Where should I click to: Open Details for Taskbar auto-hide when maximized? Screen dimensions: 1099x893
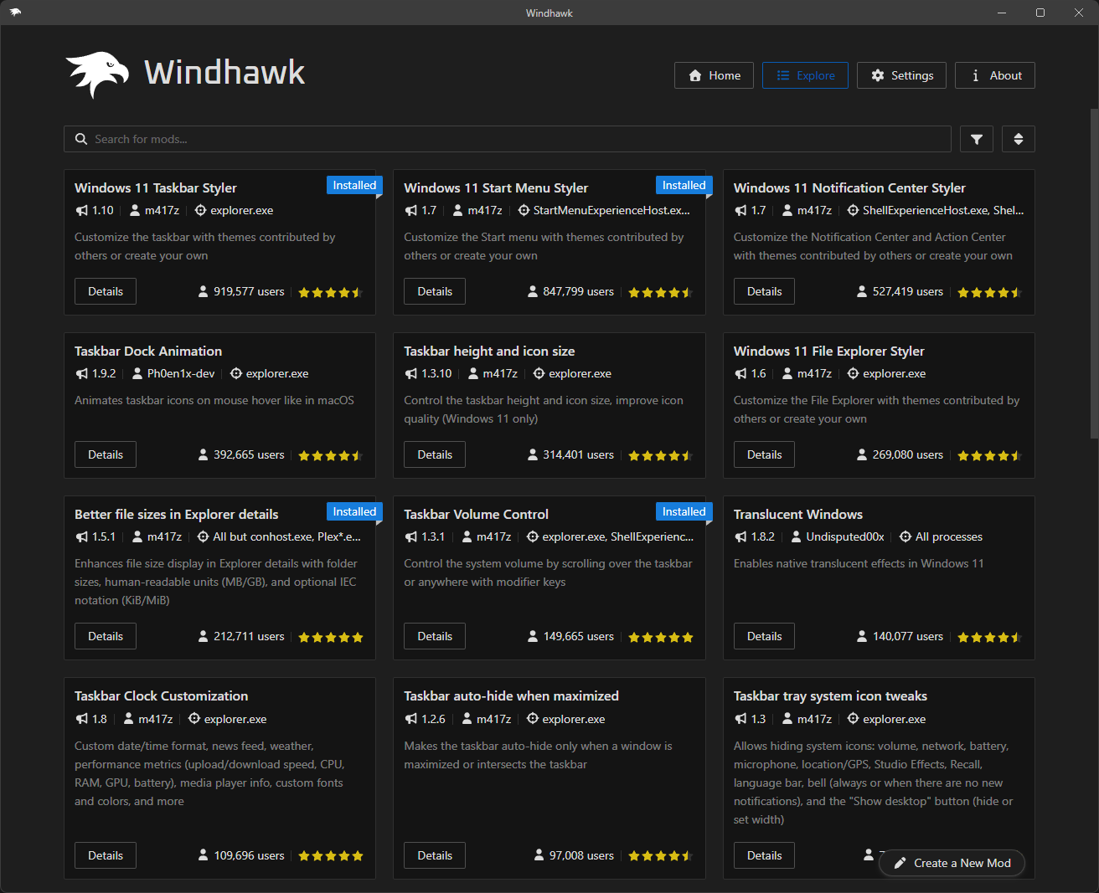coord(435,855)
